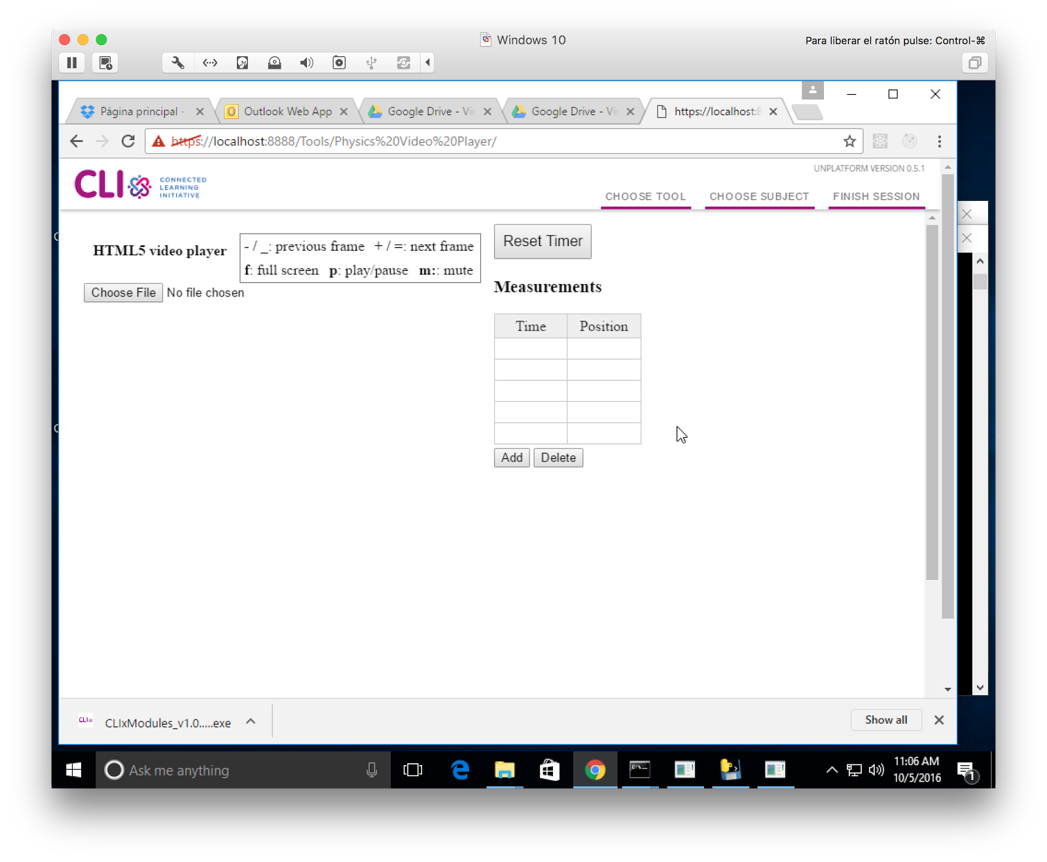Open Task View
Viewport: 1047px width, 862px height.
point(413,770)
